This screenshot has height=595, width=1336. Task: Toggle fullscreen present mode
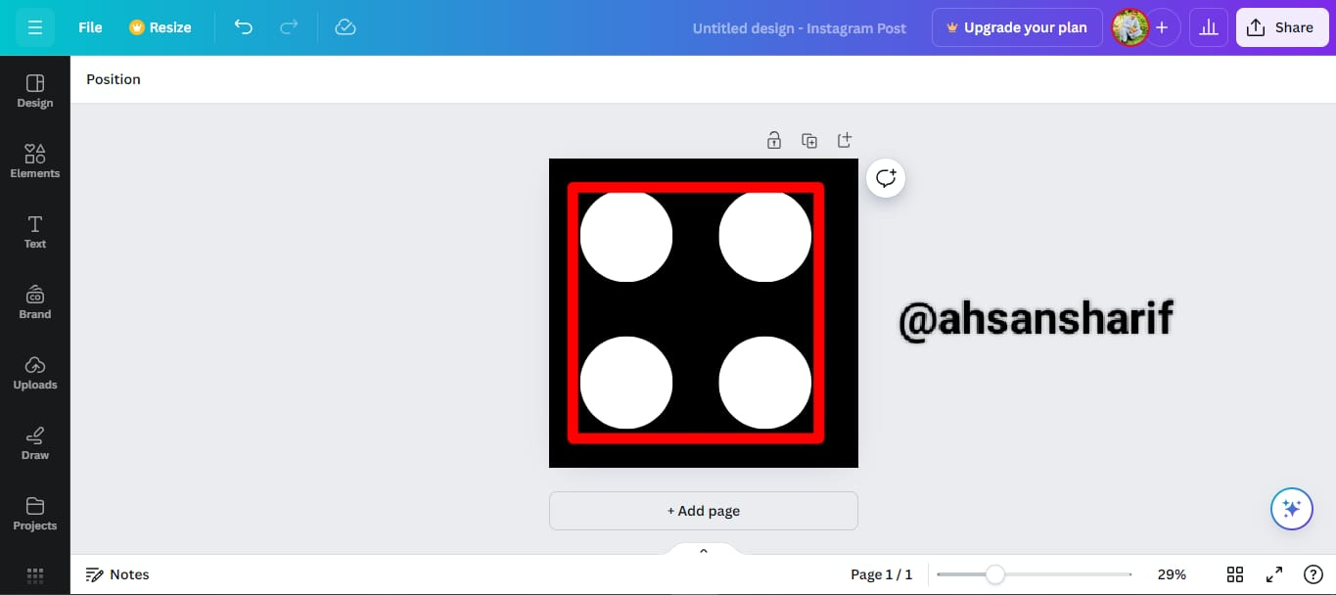tap(1274, 574)
